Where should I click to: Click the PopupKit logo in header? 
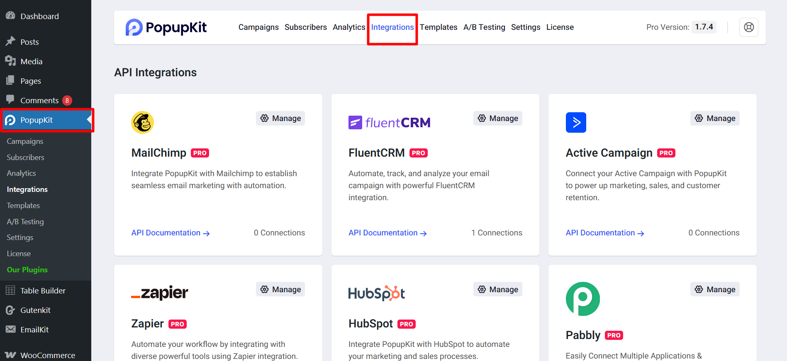[x=166, y=27]
